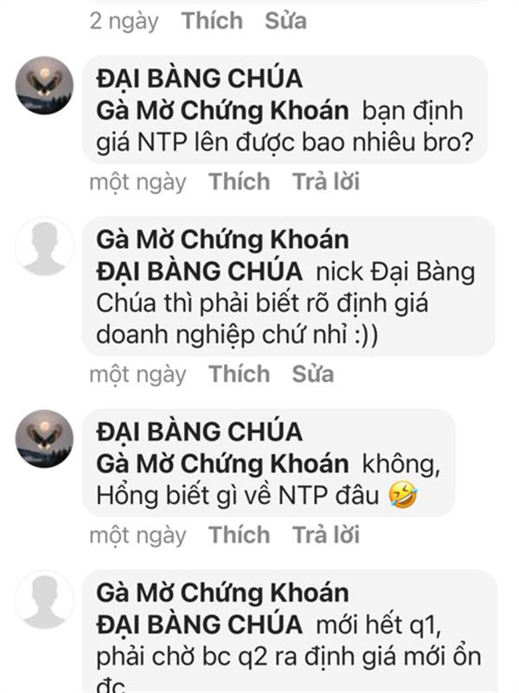Open tagged ĐẠI BÀNG CHÚA before 'mới hết q1'
Image resolution: width=519 pixels, height=693 pixels.
point(200,625)
